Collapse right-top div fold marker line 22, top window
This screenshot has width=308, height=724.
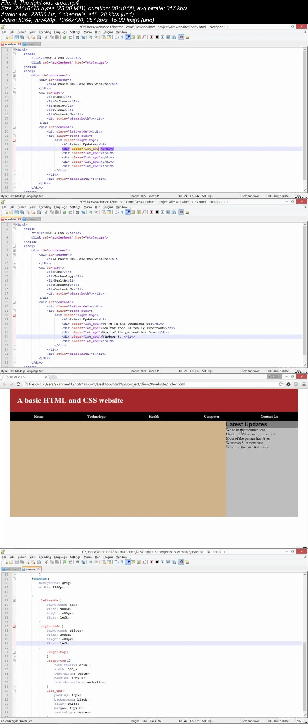pos(14,140)
